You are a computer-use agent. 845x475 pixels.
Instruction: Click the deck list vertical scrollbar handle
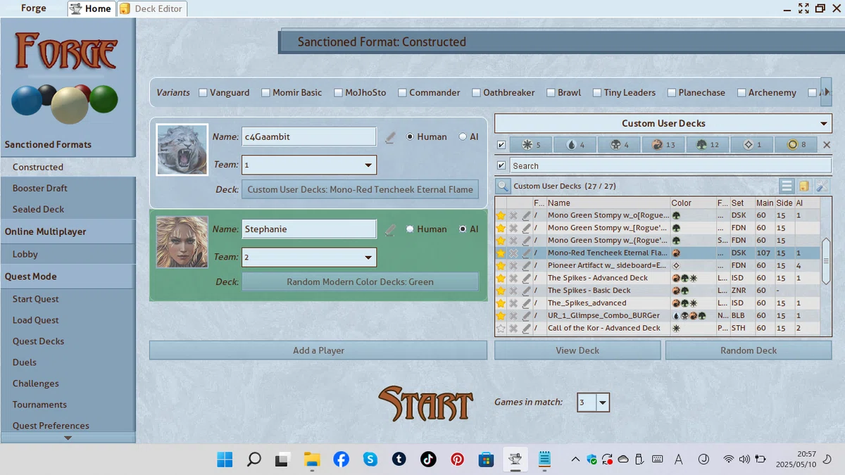coord(827,260)
